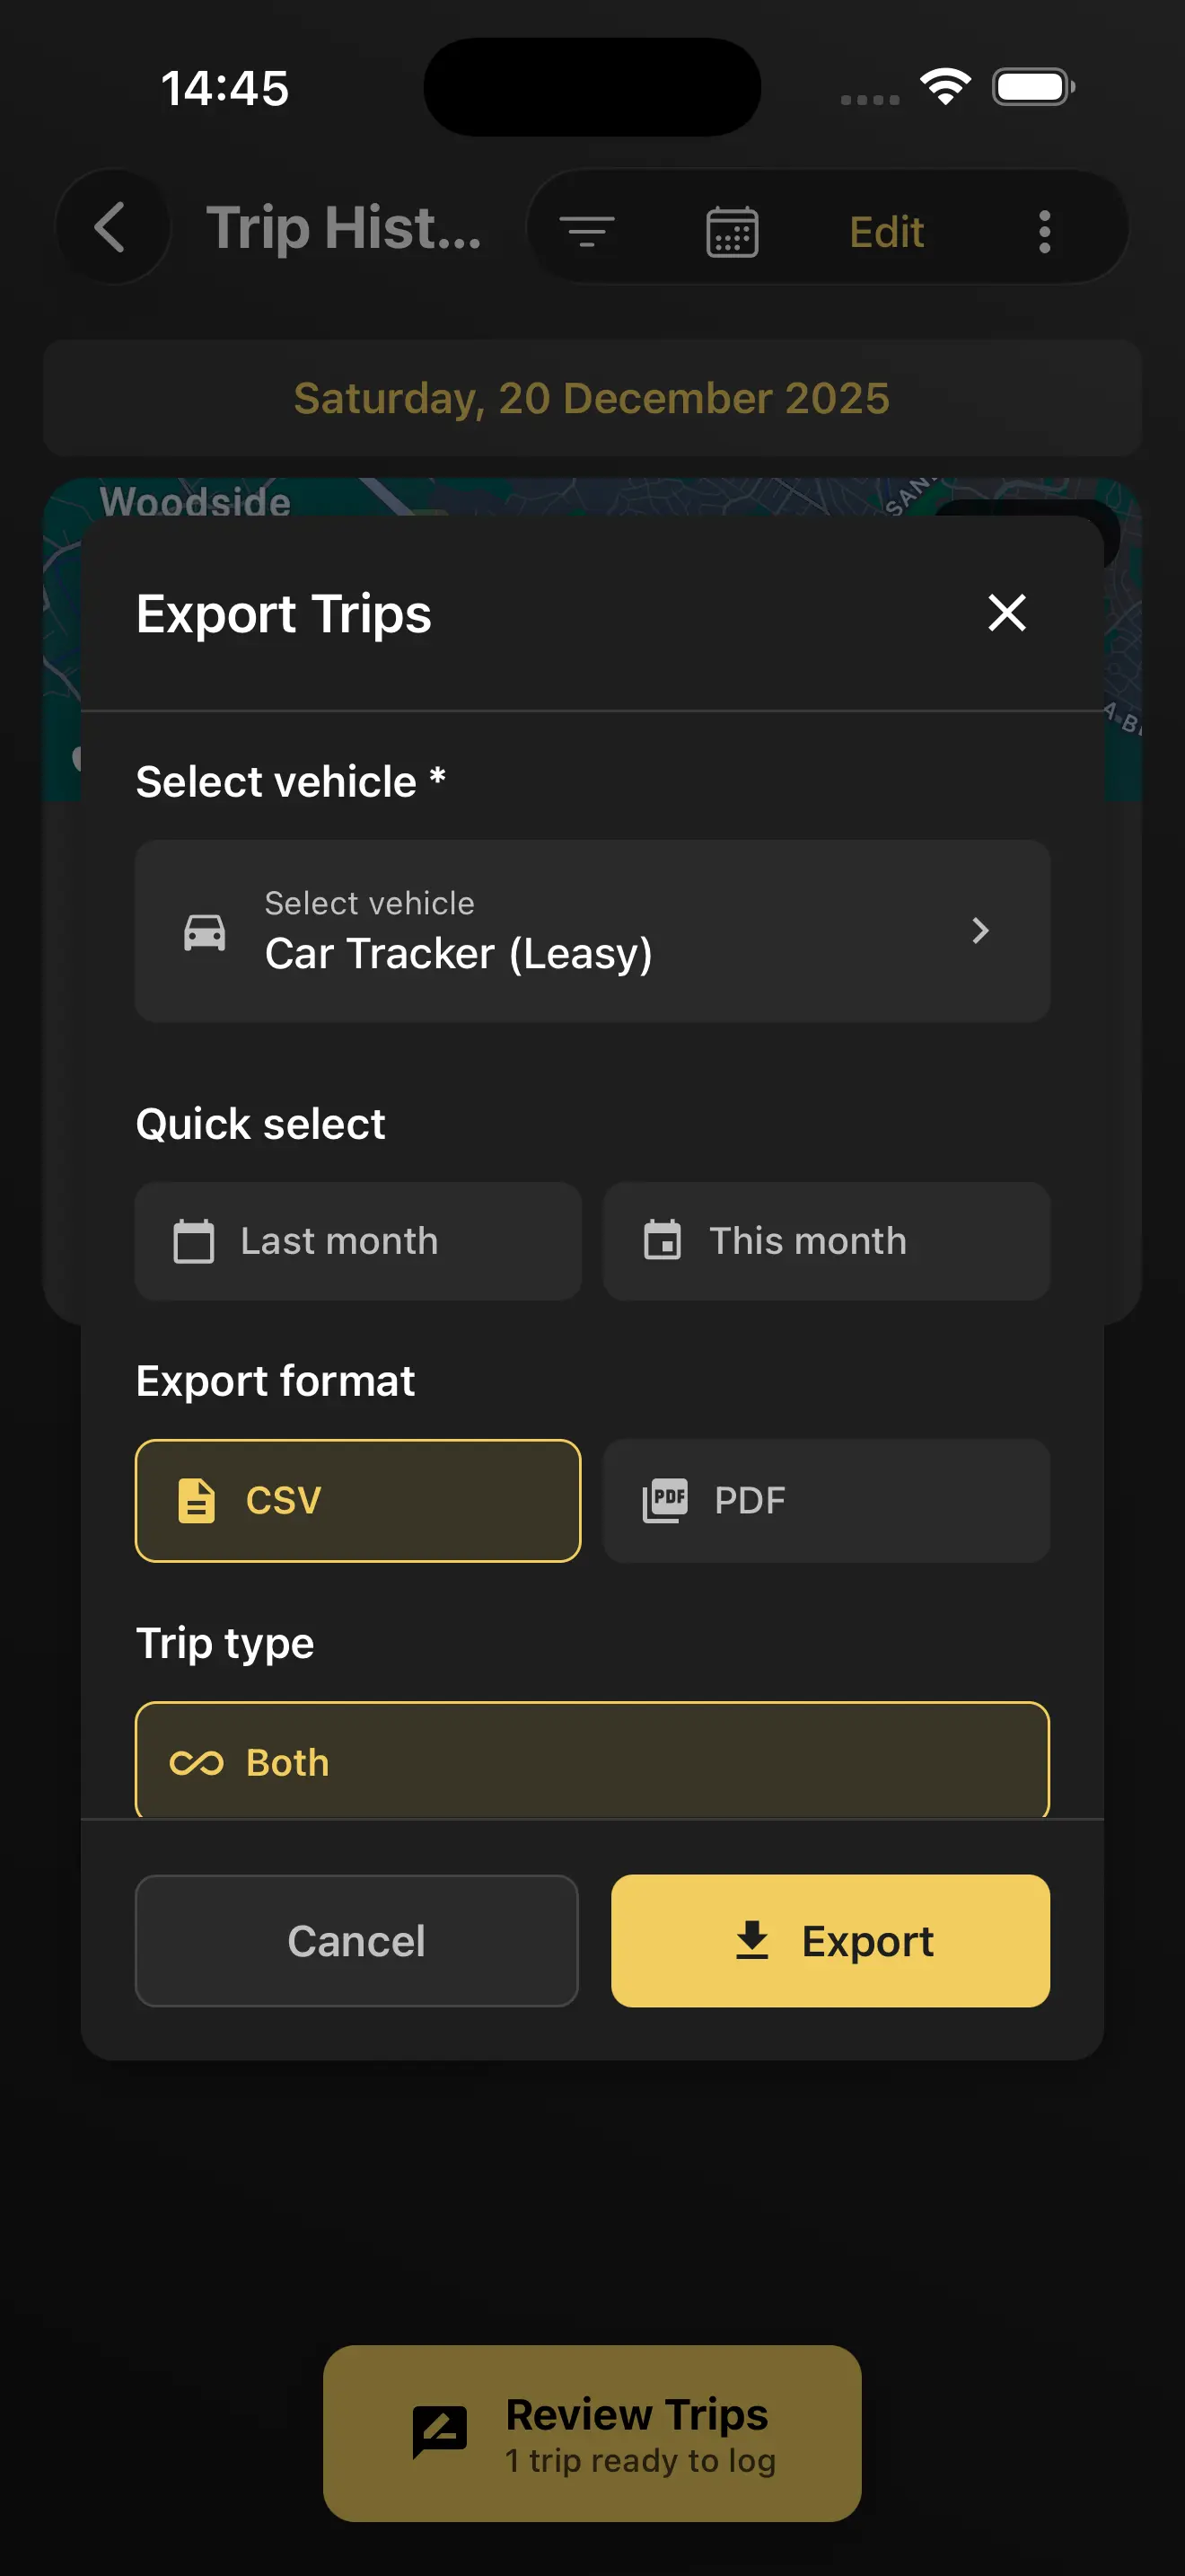Click the download icon on Export
The width and height of the screenshot is (1185, 2576).
coord(751,1941)
